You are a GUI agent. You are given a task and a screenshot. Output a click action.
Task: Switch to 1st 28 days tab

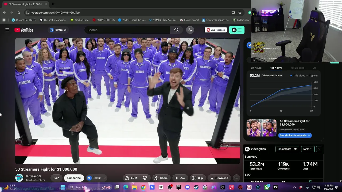(x=297, y=68)
